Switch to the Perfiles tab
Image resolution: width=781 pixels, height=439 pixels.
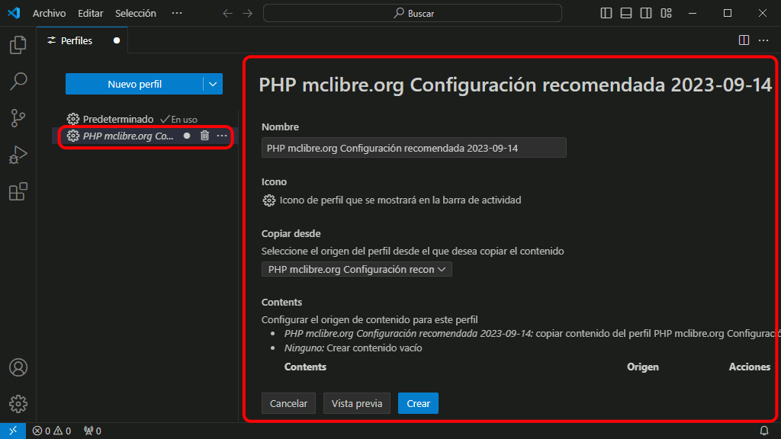76,41
